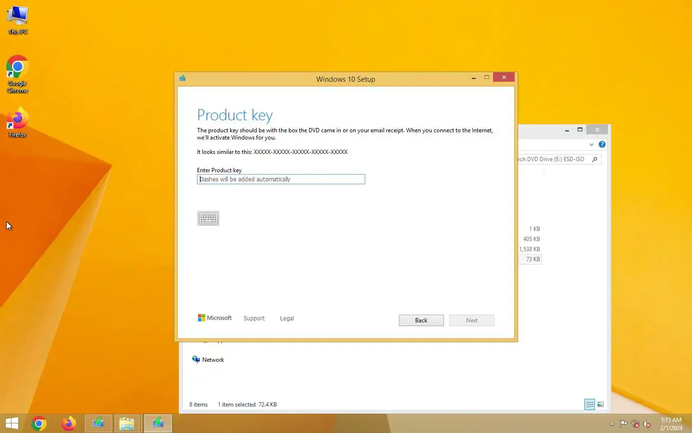Click '8 items' in Explorer status bar

198,405
